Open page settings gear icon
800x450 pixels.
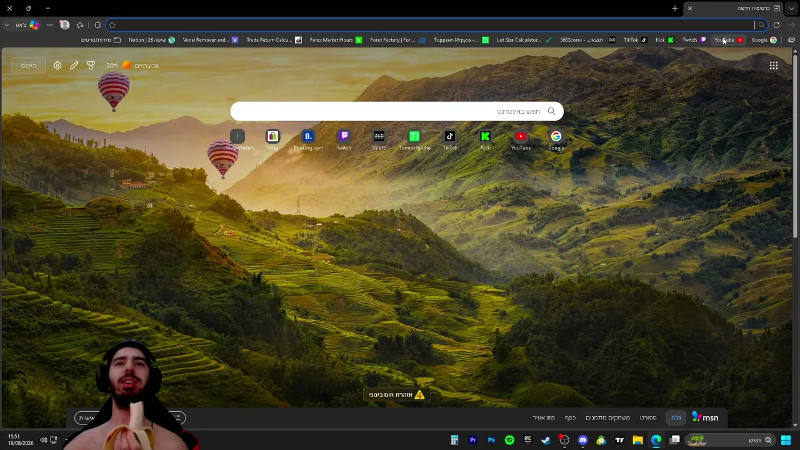pos(57,66)
